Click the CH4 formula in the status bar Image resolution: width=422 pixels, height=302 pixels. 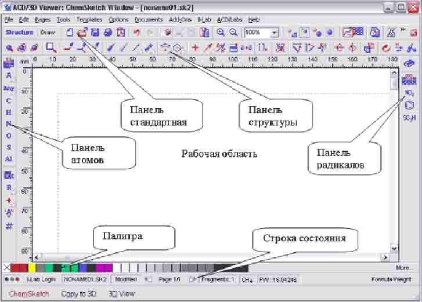247,280
